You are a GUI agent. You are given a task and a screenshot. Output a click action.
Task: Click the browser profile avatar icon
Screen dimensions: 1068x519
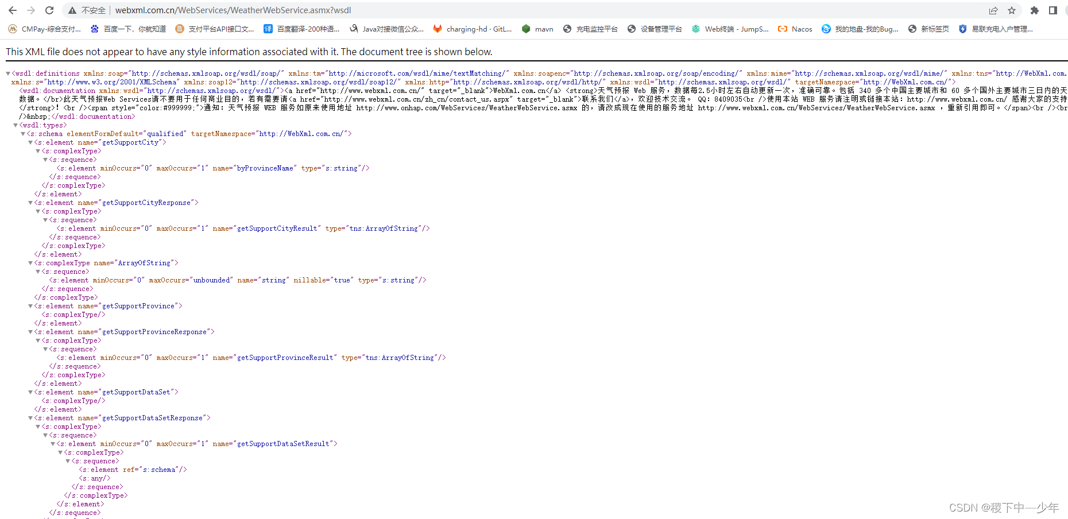[x=1065, y=10]
